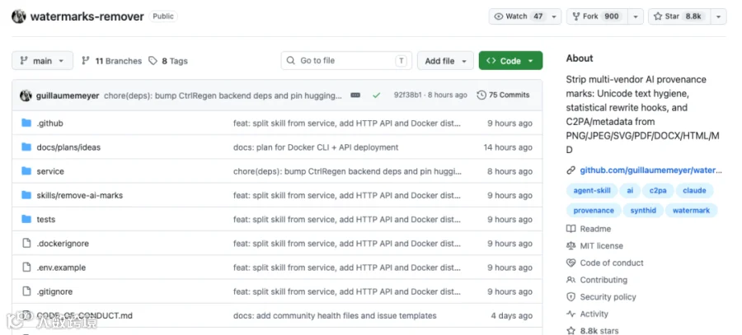The width and height of the screenshot is (742, 335).
Task: Open commit 'docs: plan for Docker CLI + API deployment'
Action: tap(316, 147)
